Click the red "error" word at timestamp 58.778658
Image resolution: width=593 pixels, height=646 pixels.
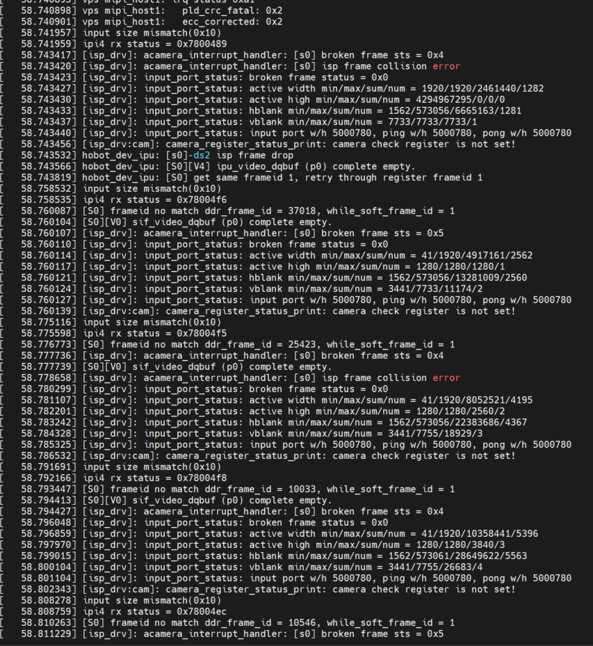tap(446, 378)
